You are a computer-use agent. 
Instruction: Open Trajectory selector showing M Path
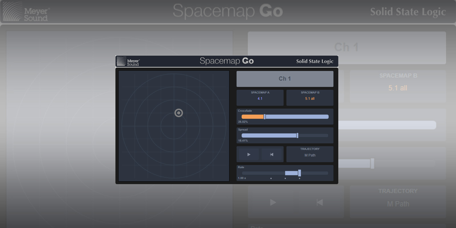[x=310, y=154]
